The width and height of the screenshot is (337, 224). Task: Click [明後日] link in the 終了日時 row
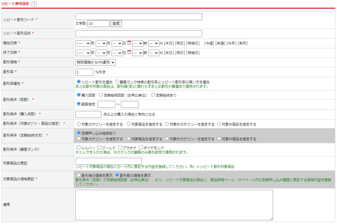pyautogui.click(x=193, y=53)
